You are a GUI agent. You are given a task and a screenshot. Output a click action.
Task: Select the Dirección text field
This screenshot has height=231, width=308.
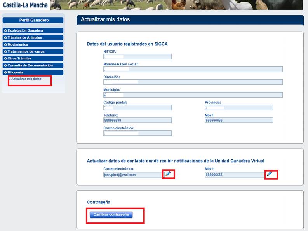tap(193, 82)
